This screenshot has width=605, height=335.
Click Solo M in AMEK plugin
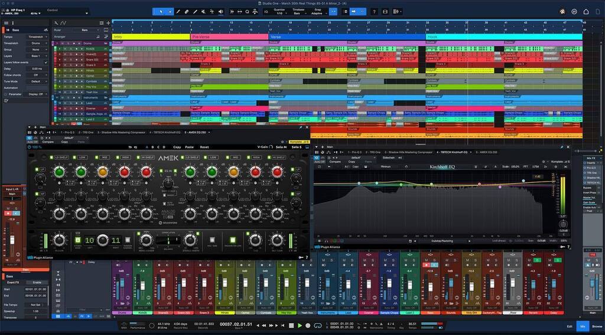tap(281, 147)
